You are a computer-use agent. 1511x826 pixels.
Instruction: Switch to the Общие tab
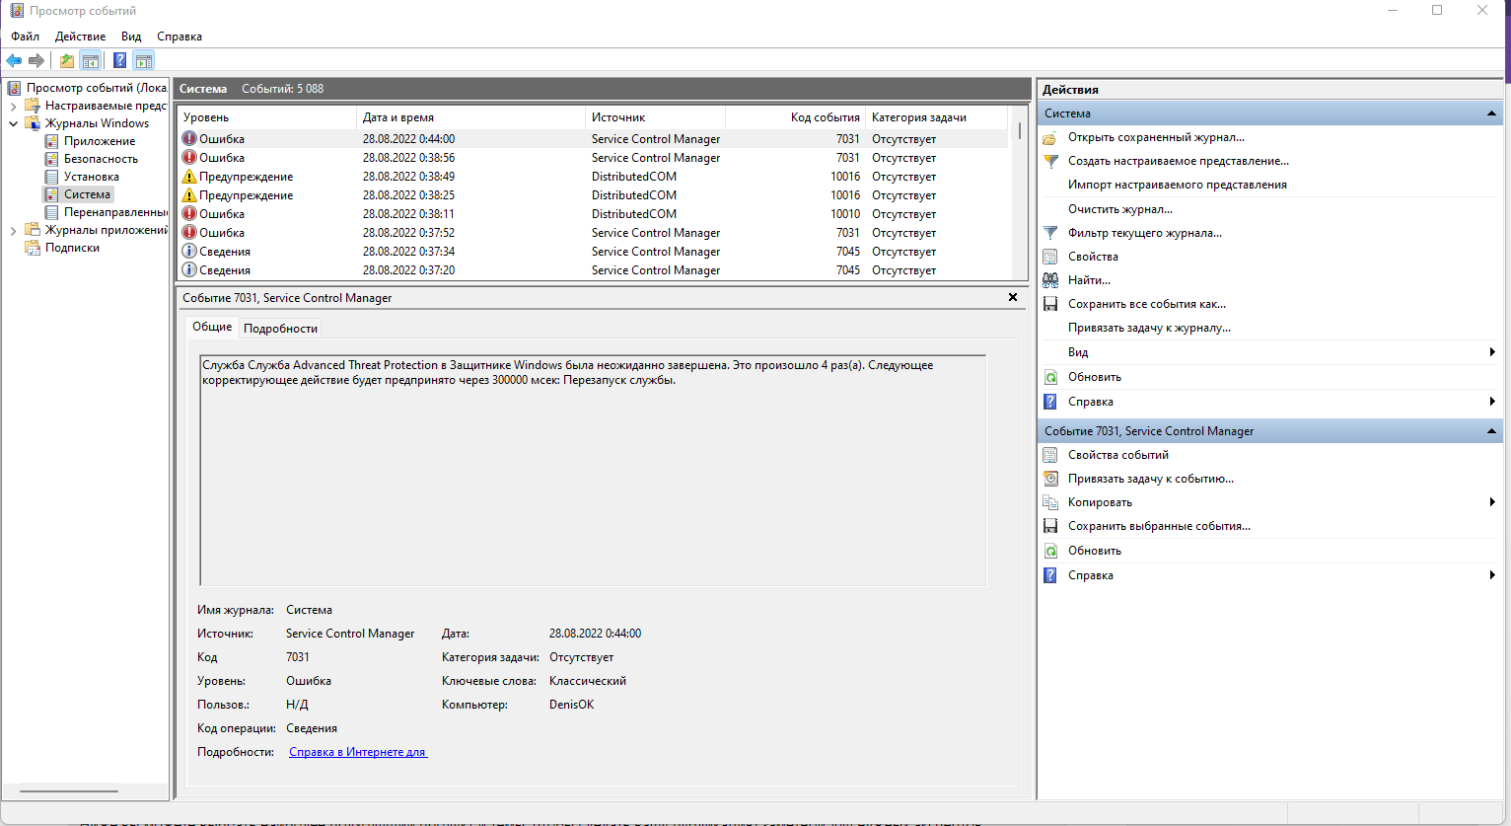[x=212, y=327]
